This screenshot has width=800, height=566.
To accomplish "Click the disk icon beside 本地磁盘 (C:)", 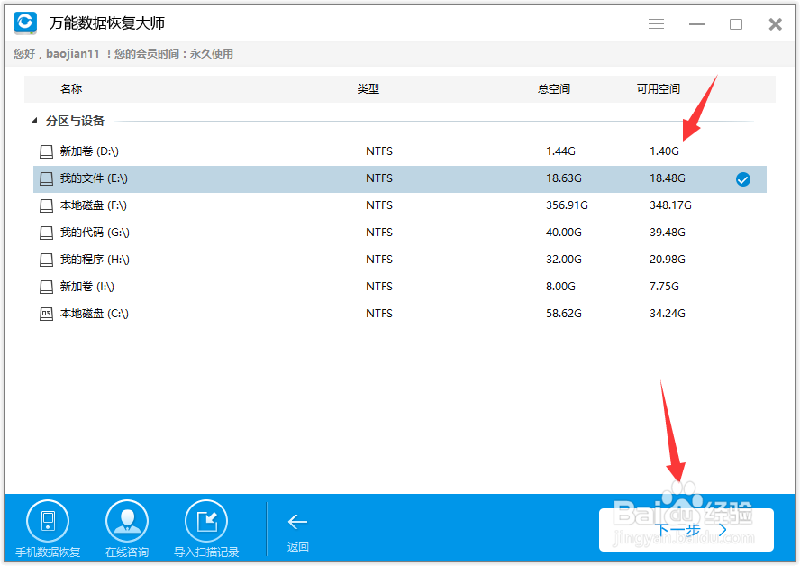I will tap(46, 314).
